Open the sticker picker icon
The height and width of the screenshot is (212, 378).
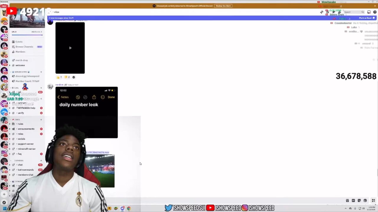click(359, 201)
